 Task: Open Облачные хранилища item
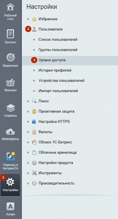[x=58, y=153]
